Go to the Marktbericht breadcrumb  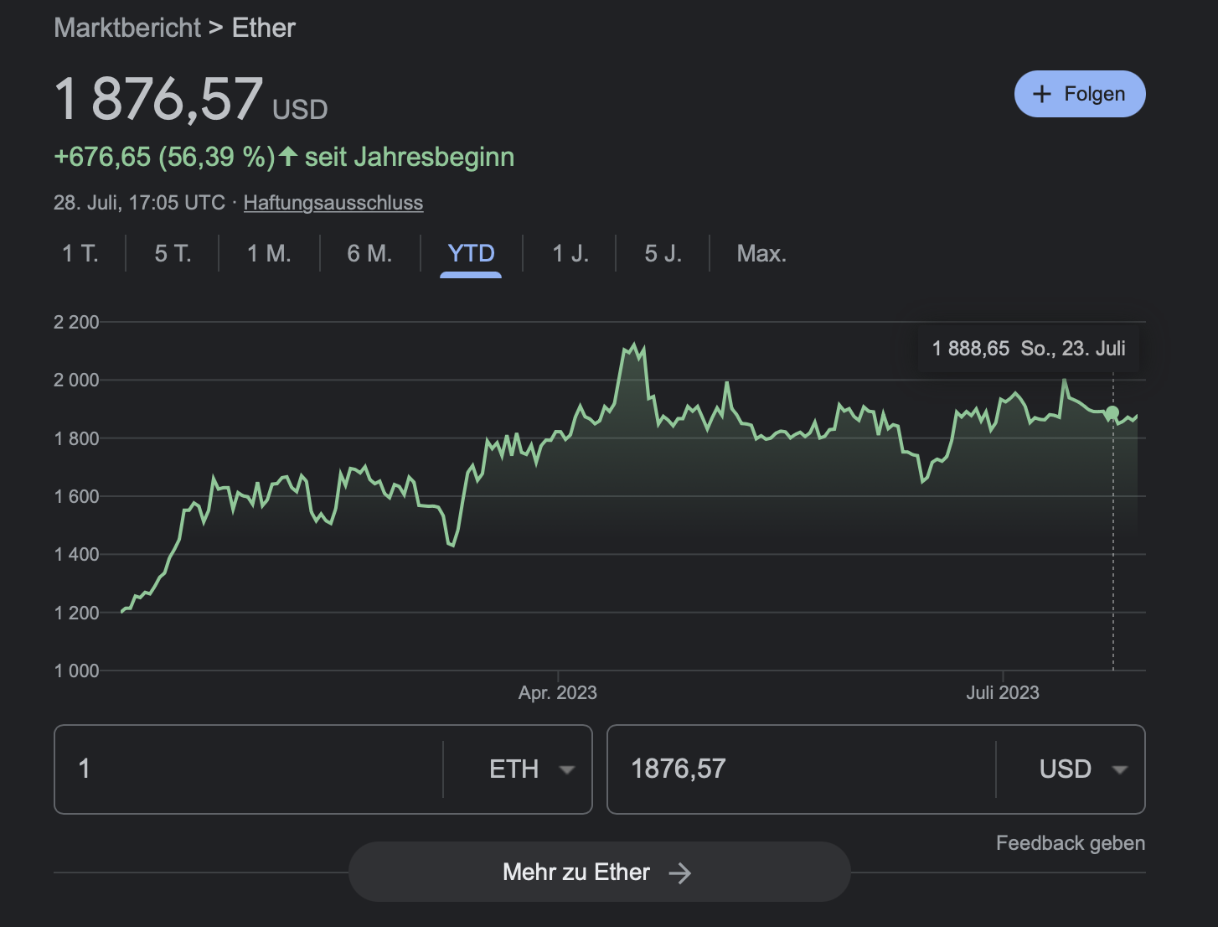pos(127,28)
